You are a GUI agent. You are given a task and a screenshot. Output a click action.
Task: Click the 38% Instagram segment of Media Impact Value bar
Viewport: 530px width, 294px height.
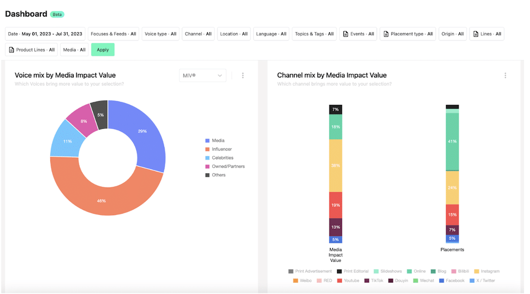(335, 166)
